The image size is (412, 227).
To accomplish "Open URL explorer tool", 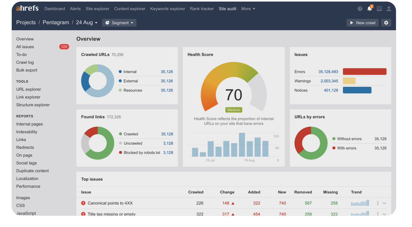I will (x=29, y=89).
